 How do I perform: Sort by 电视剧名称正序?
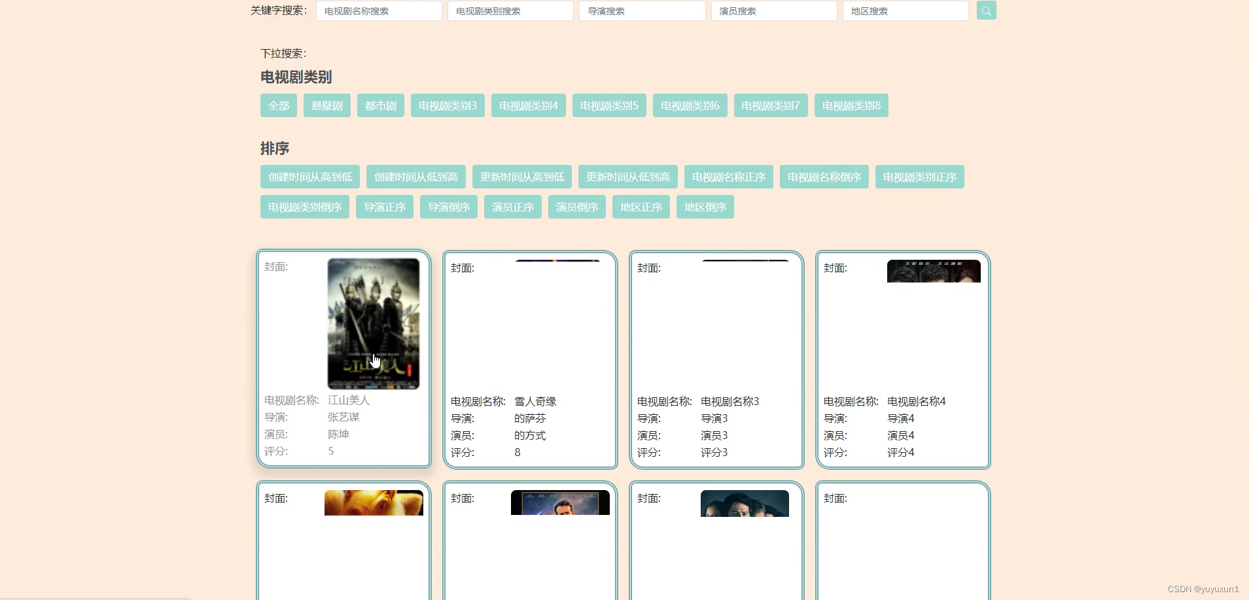click(x=729, y=177)
